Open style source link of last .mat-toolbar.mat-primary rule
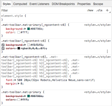The height and width of the screenshot is (106, 112). (x=97, y=92)
